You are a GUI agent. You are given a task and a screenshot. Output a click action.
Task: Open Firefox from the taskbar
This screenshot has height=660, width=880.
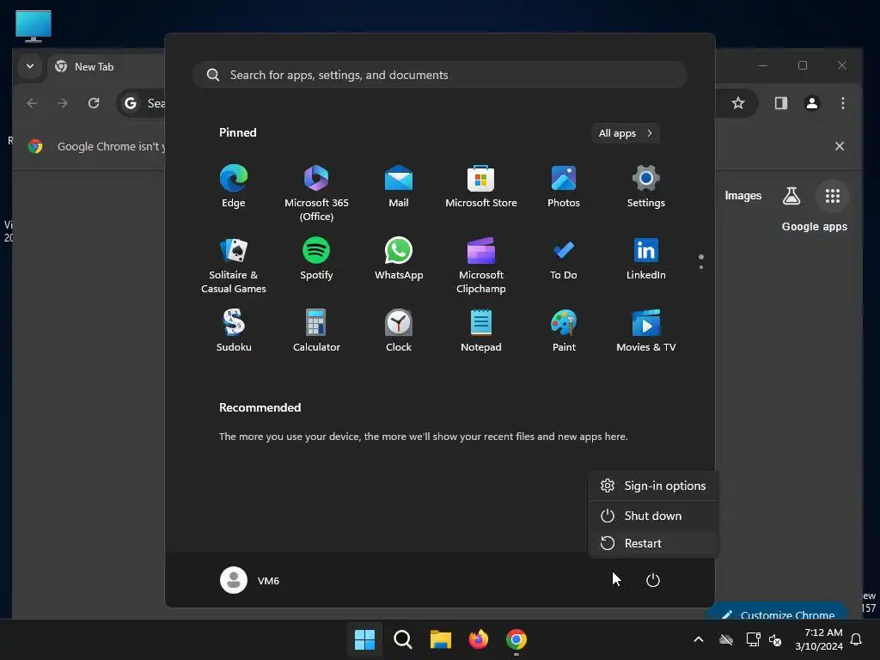point(478,639)
